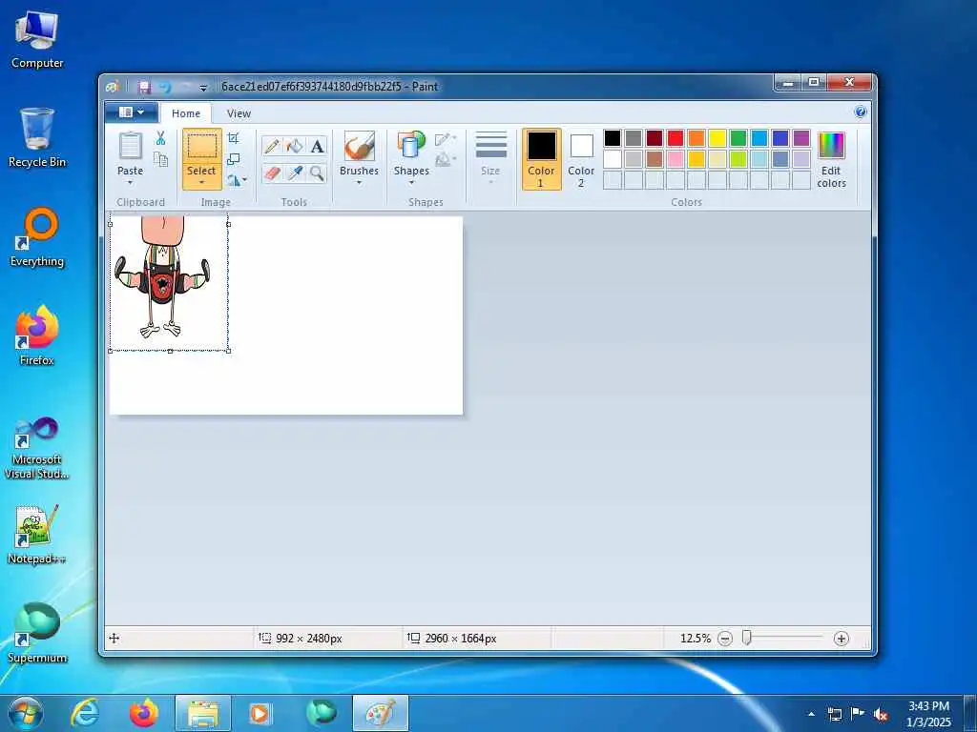Open the Rotate or flip dropdown

coord(237,180)
